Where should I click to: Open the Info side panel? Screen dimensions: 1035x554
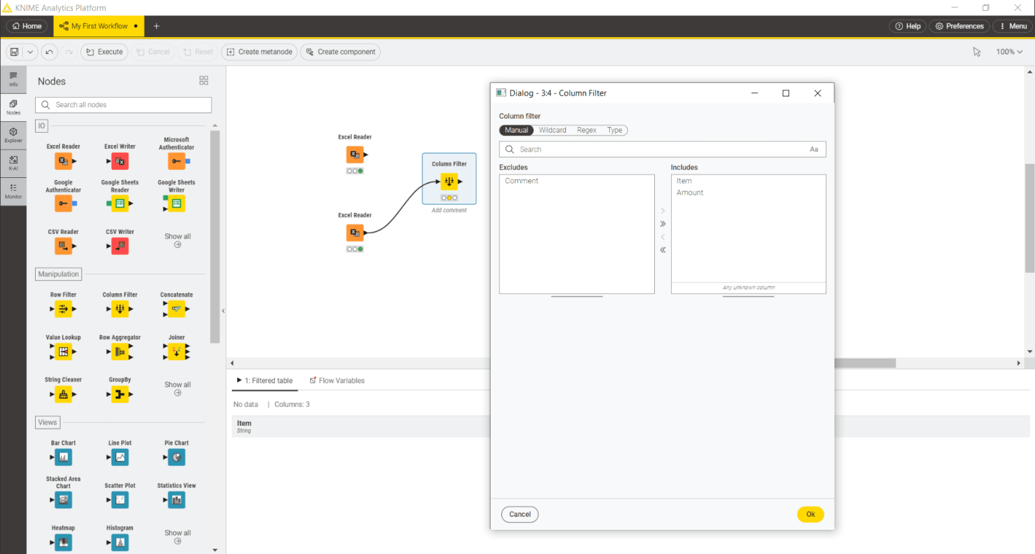point(13,79)
